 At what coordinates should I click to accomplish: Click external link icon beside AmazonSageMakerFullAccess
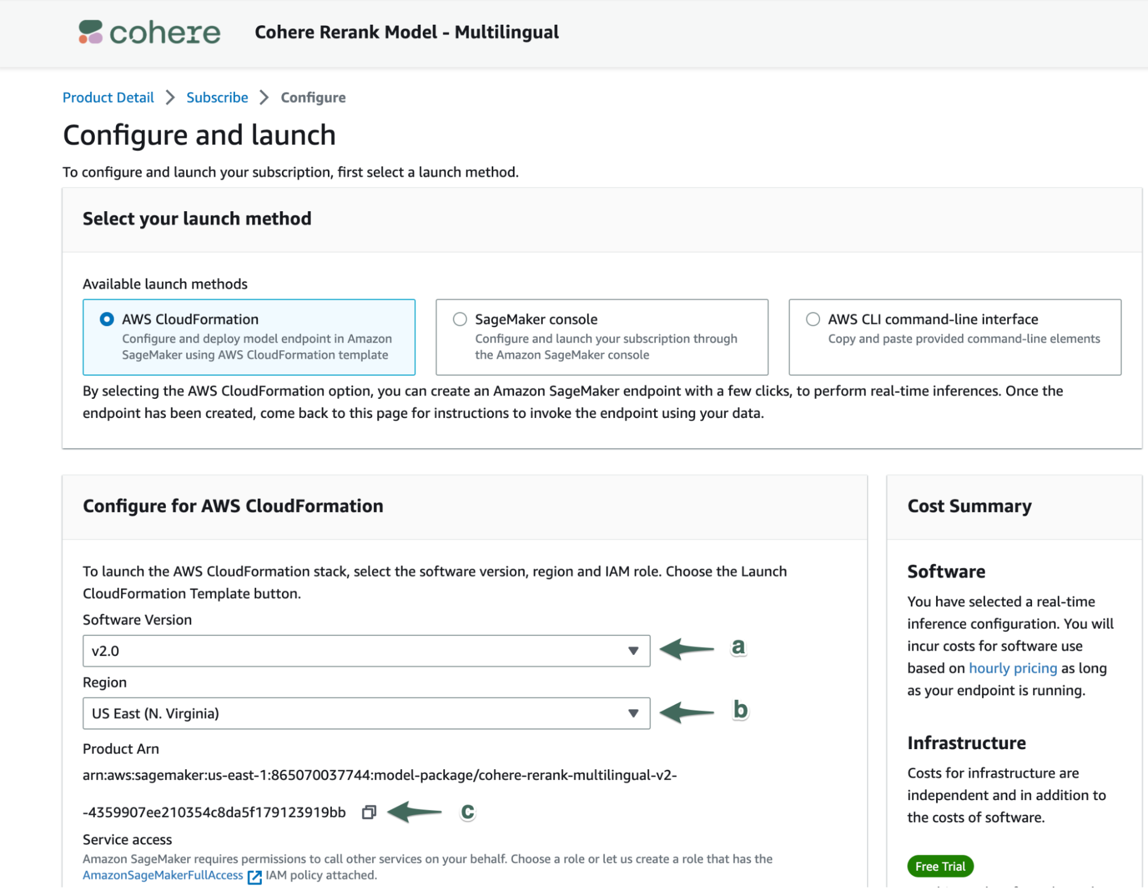click(x=254, y=877)
